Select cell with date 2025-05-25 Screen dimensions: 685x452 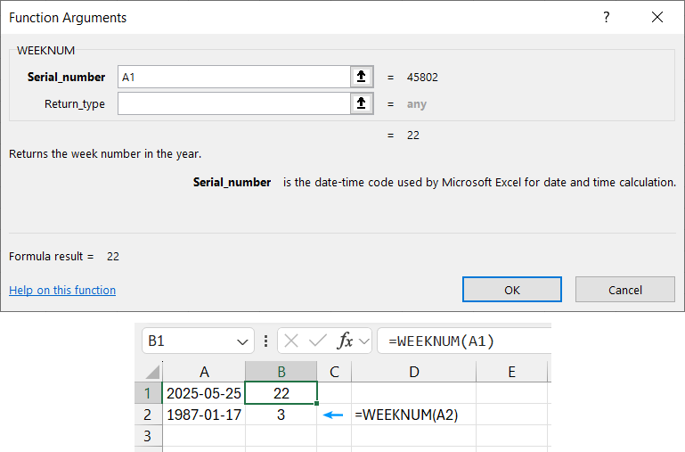point(204,393)
